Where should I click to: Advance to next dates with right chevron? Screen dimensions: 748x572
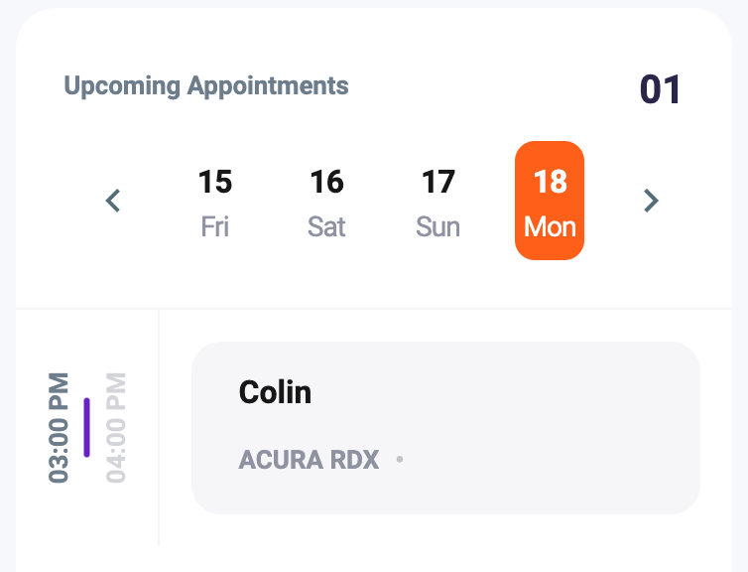point(651,202)
